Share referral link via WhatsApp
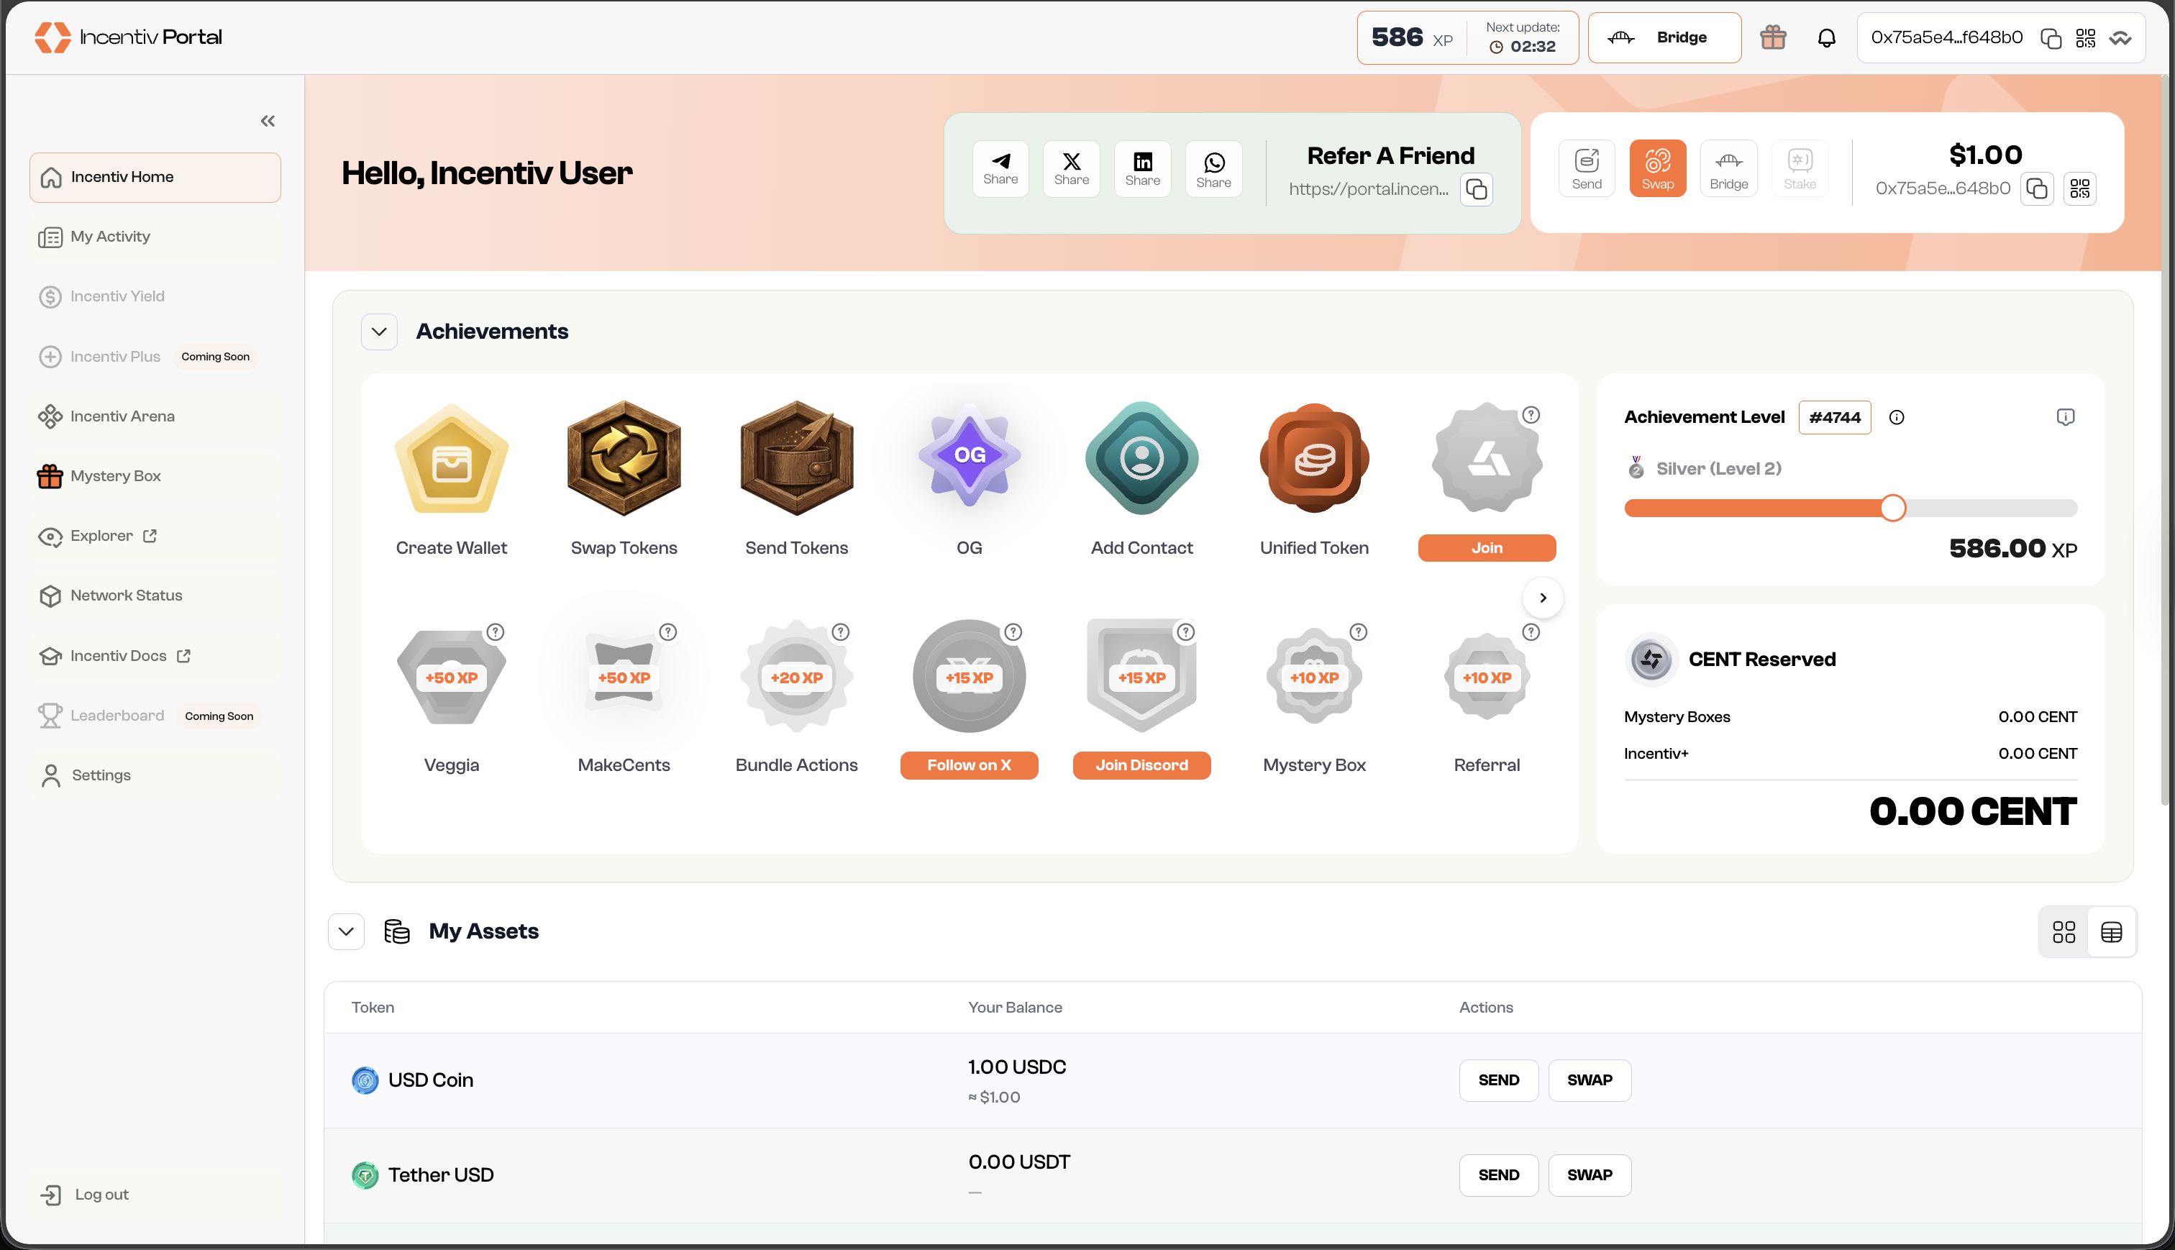 click(x=1213, y=168)
